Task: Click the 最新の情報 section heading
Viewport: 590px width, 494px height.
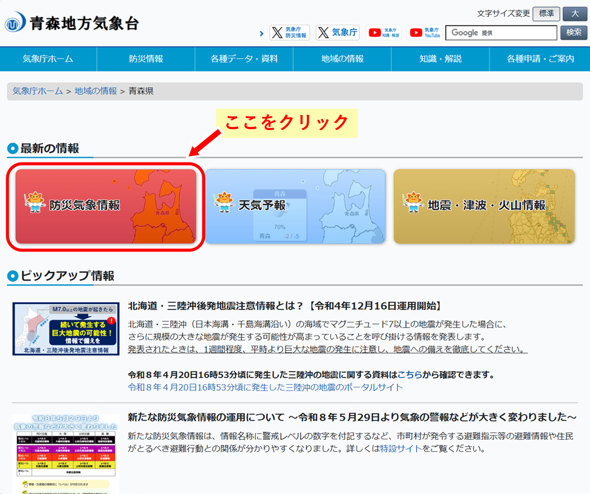Action: click(x=50, y=149)
